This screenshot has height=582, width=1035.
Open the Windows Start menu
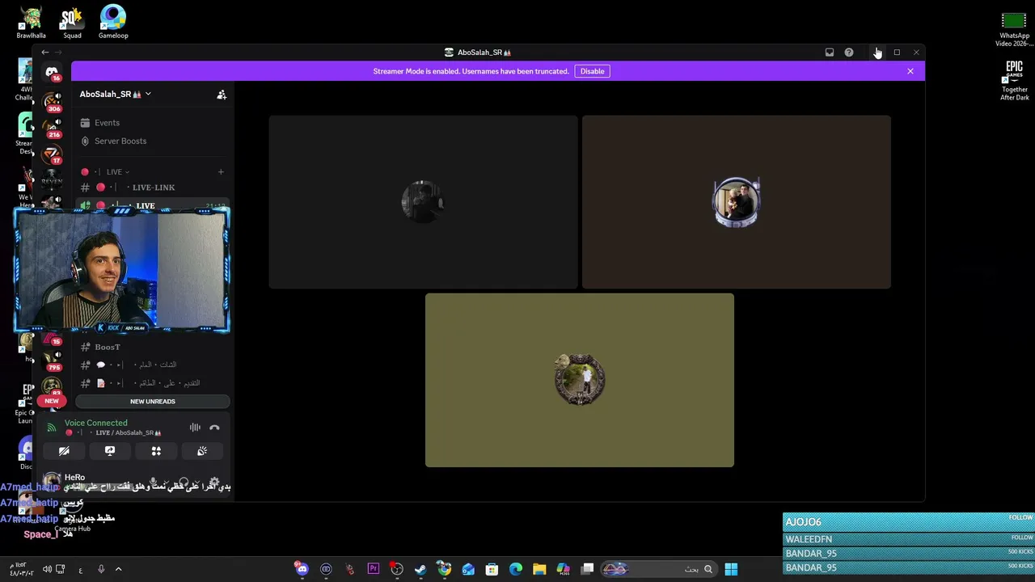(x=731, y=569)
